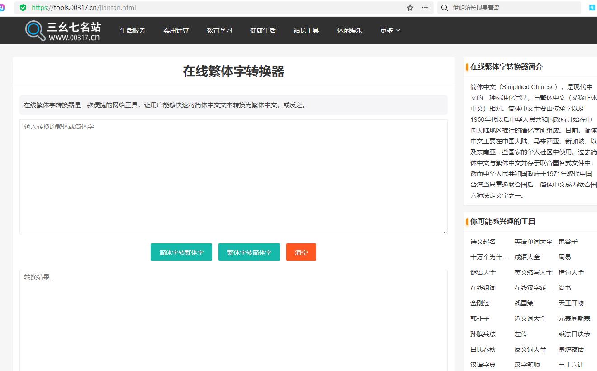Click the small blue icon at top-right corner
The image size is (597, 371).
pyautogui.click(x=592, y=7)
